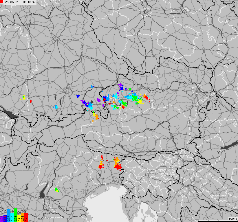Click the 100km scale bar label
Viewport: 238px width, 222px height.
click(x=233, y=219)
